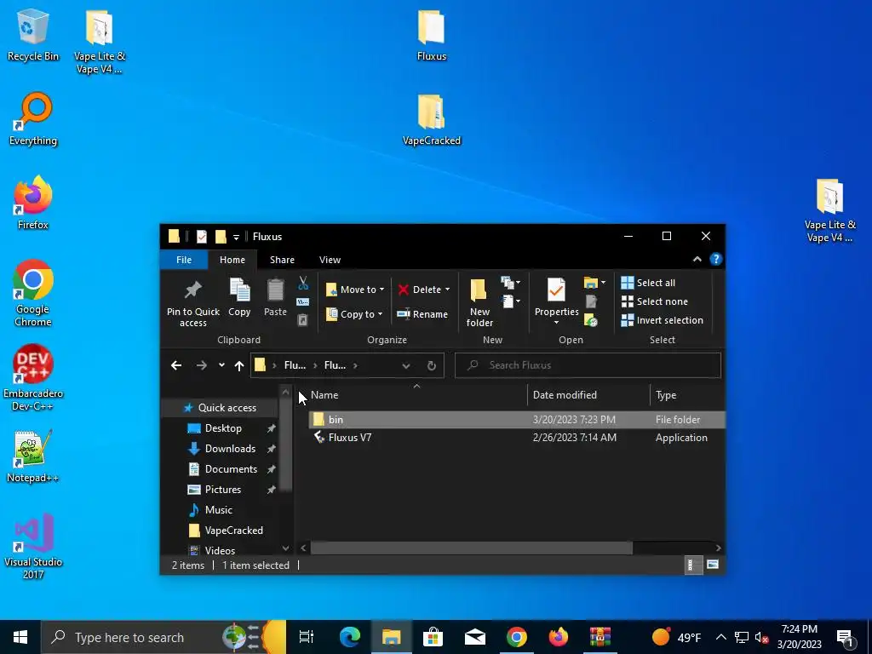Click the Rename button
The image size is (872, 654).
(422, 314)
